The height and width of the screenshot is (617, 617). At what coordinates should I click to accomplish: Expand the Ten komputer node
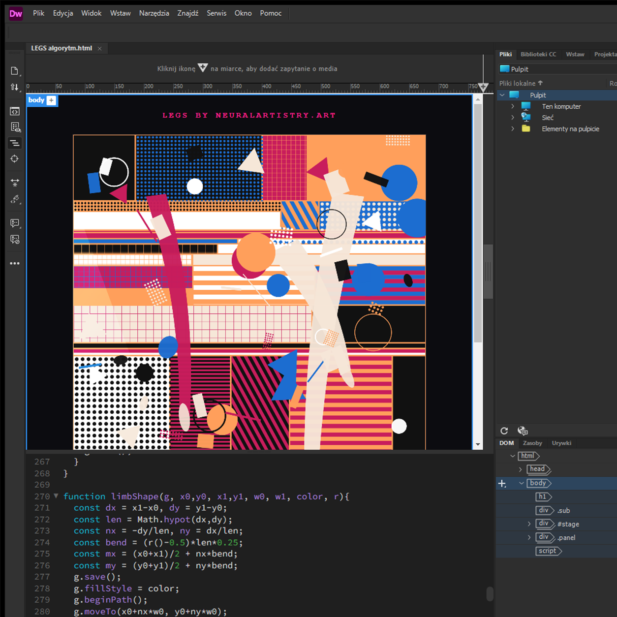[513, 106]
